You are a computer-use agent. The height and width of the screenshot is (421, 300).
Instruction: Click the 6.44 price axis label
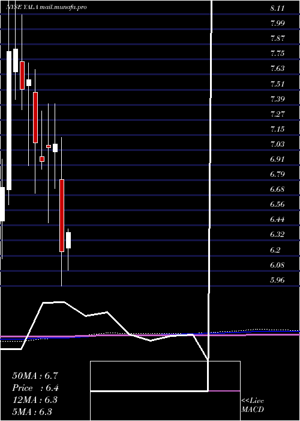[277, 220]
